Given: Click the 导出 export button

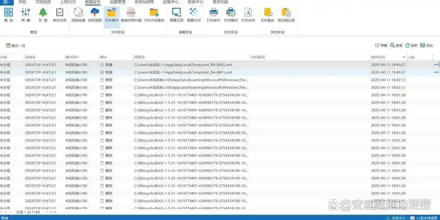Looking at the screenshot, I should pyautogui.click(x=427, y=46).
